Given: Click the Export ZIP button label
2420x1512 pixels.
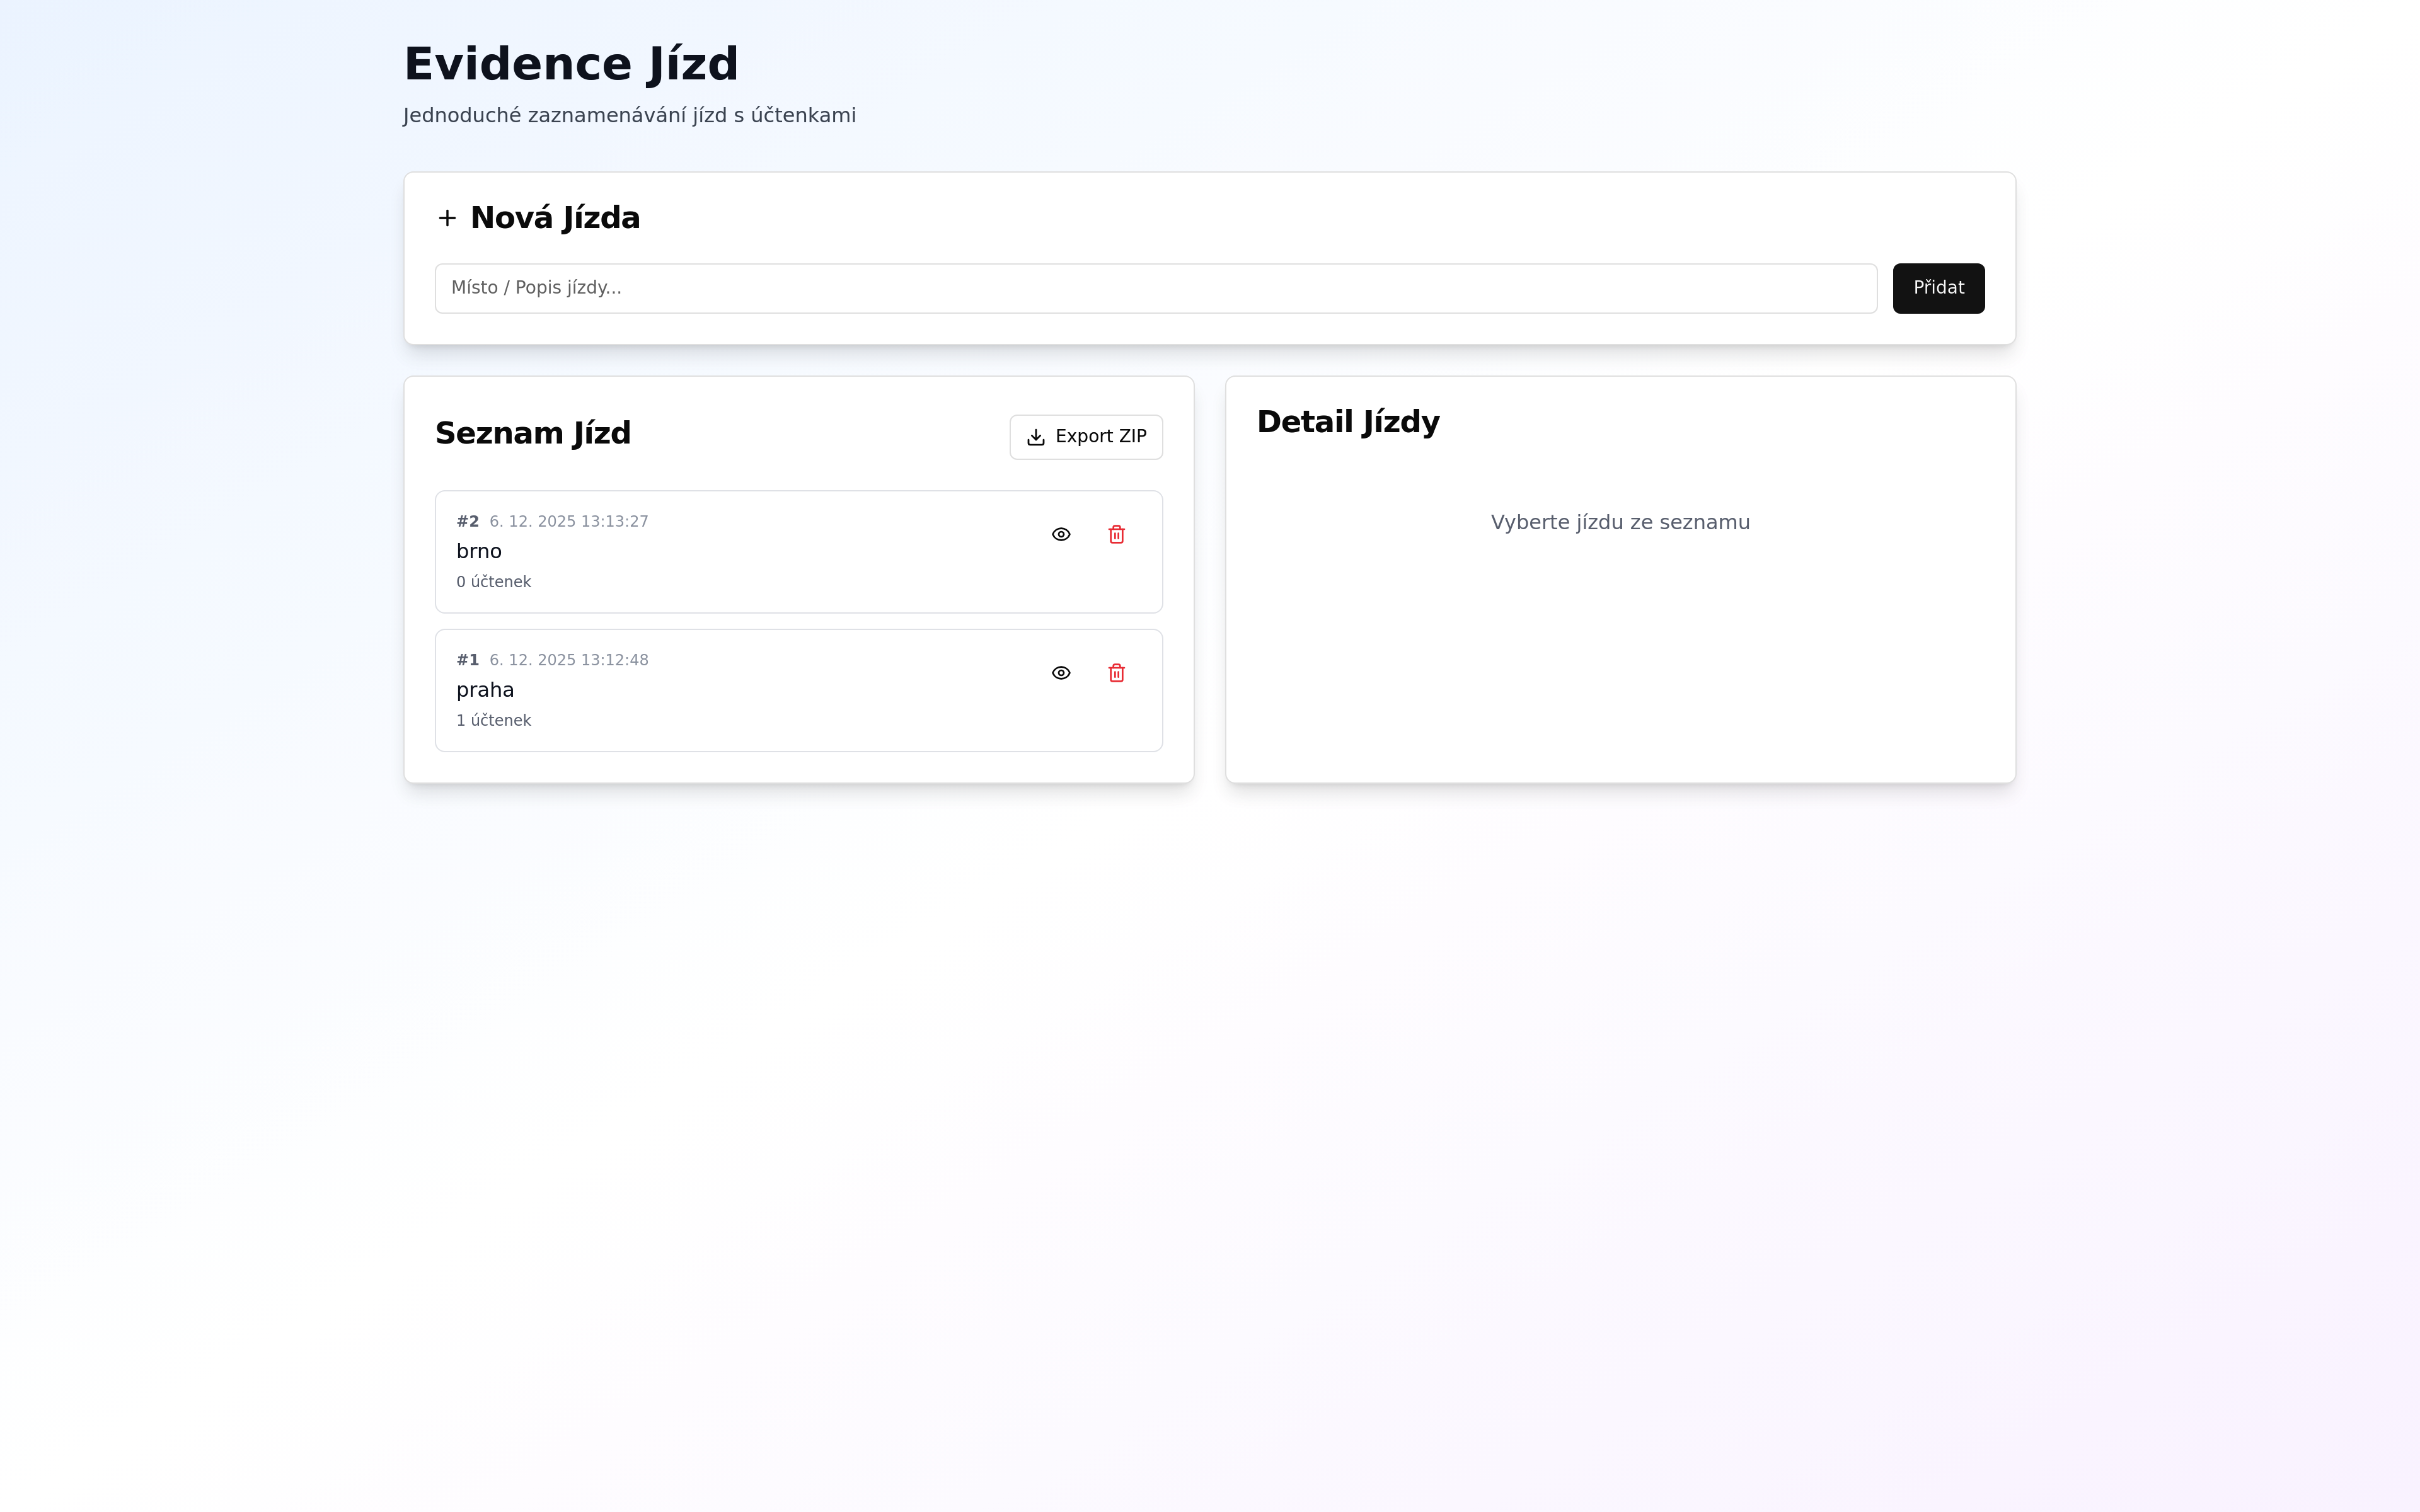Looking at the screenshot, I should tap(1100, 437).
